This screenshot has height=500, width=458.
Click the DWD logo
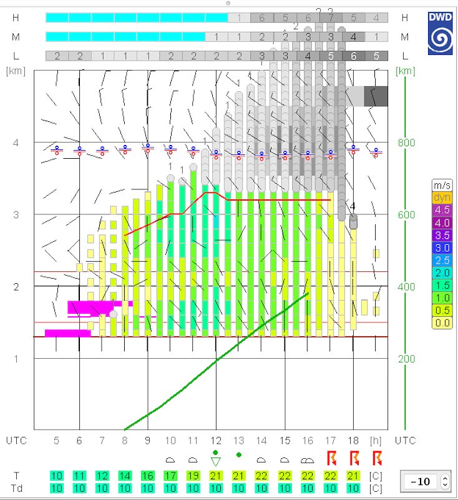[x=441, y=32]
